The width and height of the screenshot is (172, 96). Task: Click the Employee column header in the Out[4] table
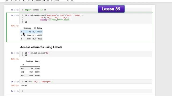[x=29, y=61]
